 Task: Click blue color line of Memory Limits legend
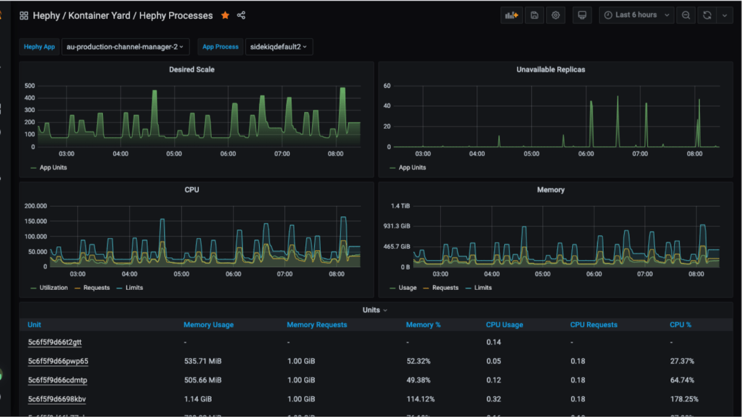[x=468, y=288]
